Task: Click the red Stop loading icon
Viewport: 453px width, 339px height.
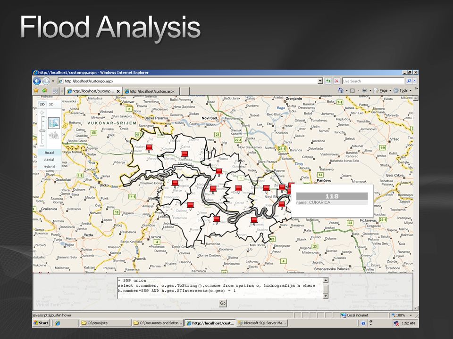Action: [x=336, y=81]
